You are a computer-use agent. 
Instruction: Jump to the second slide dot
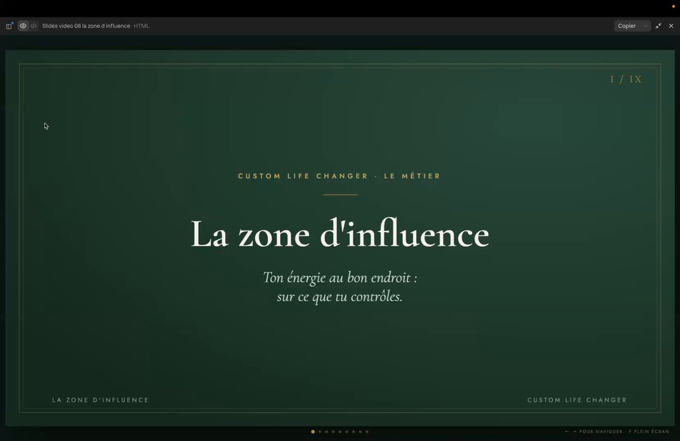pos(320,431)
